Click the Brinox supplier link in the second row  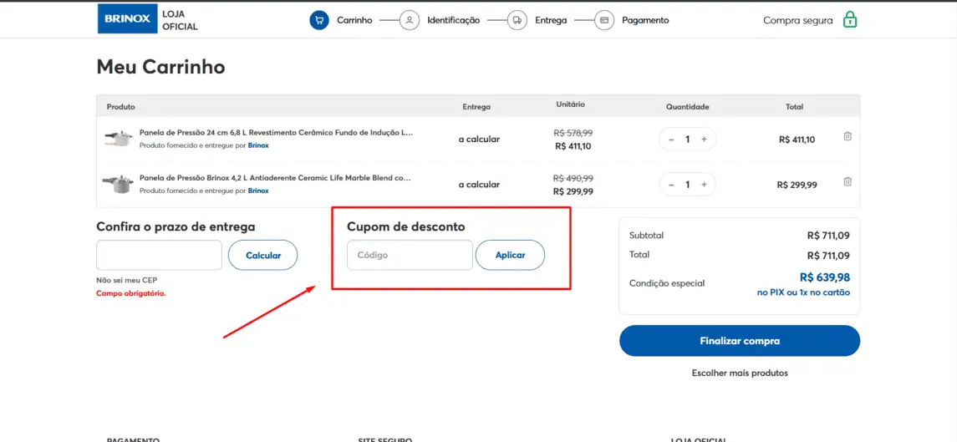click(x=258, y=191)
